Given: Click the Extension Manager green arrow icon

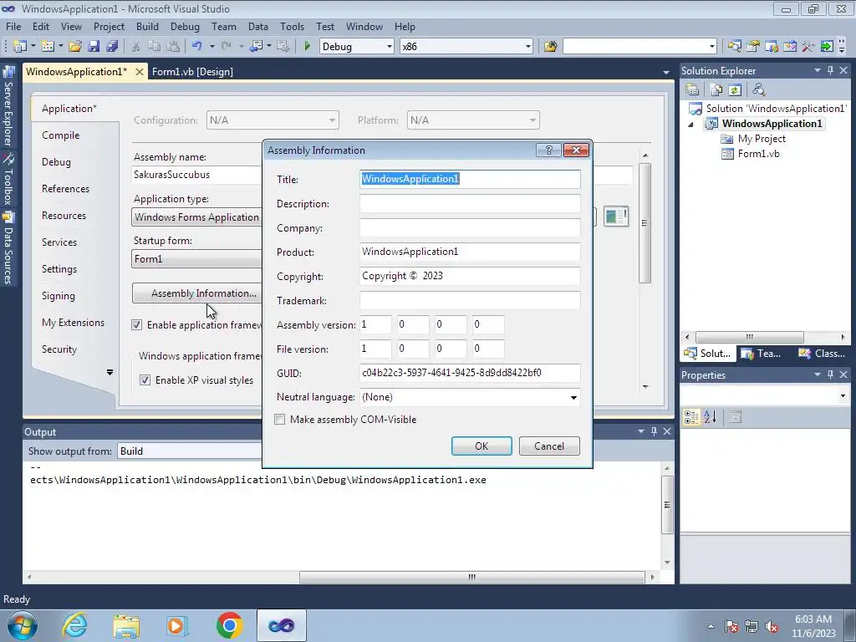Looking at the screenshot, I should click(x=827, y=47).
